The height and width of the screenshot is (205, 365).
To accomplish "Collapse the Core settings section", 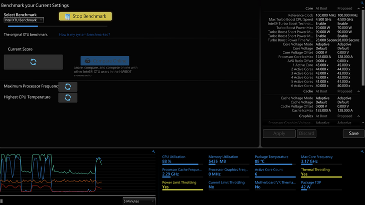I will 358,8.
